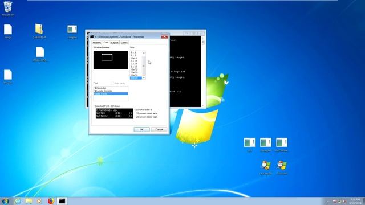Switch to the Font tab

(106, 42)
